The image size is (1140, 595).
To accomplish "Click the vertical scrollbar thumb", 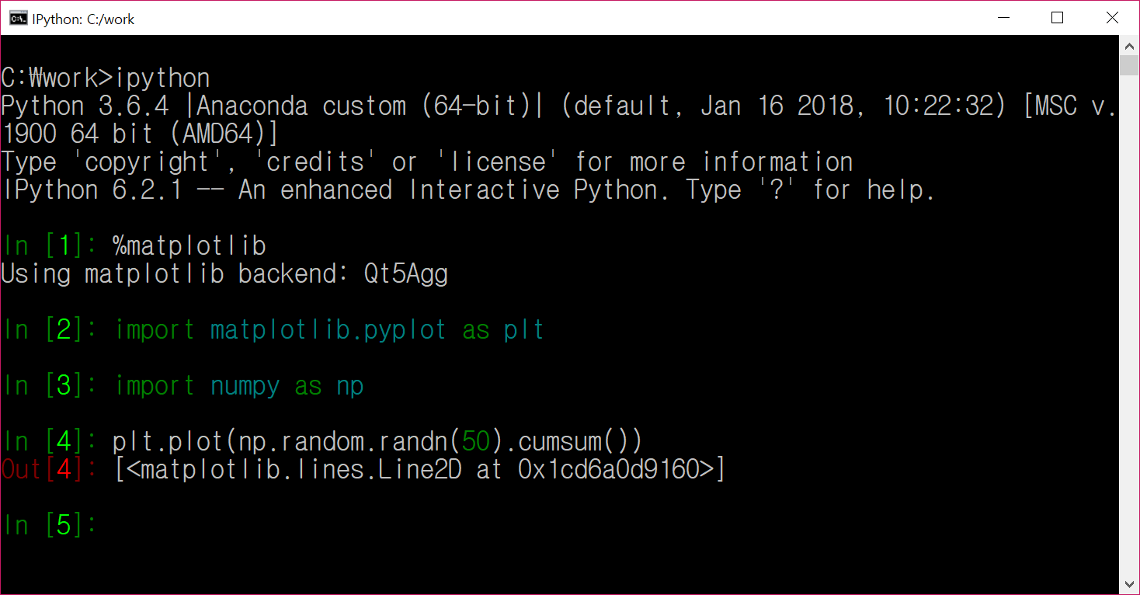I will tap(1129, 65).
